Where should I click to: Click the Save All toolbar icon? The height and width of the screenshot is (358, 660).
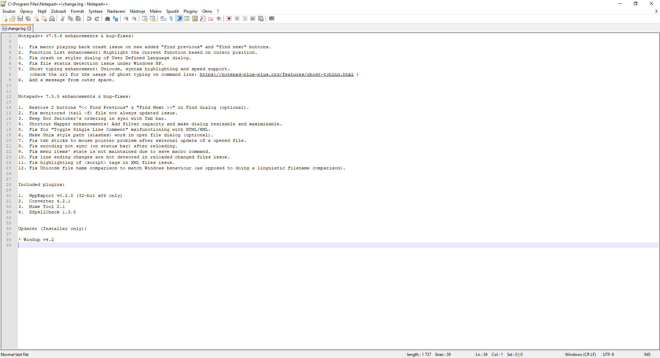[28, 19]
